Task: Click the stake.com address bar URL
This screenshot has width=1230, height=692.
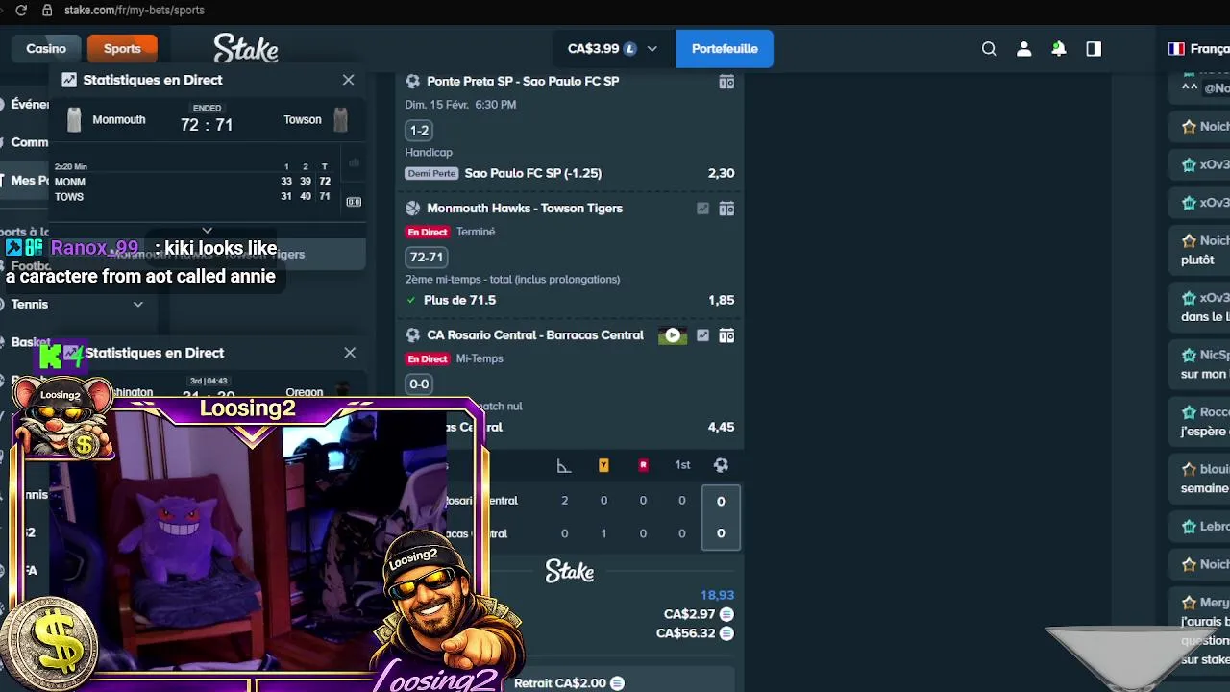Action: click(134, 10)
